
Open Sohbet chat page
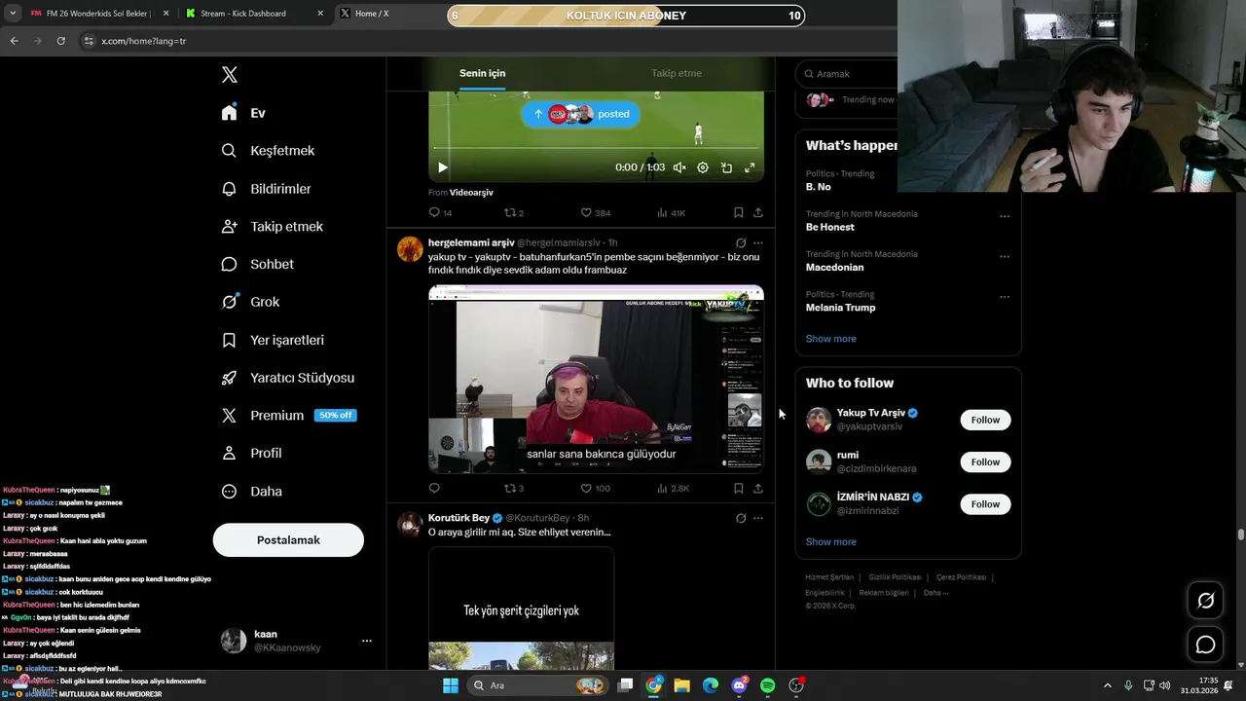click(x=257, y=264)
